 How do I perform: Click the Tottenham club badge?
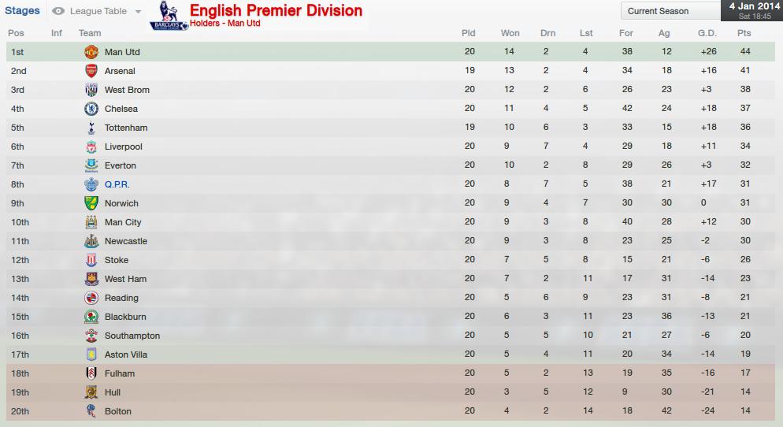91,128
